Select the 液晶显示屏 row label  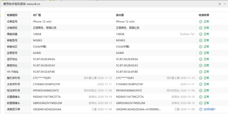click(13, 109)
